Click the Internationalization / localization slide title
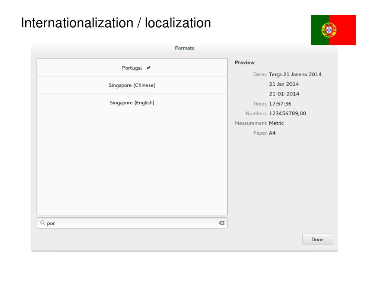 [116, 23]
